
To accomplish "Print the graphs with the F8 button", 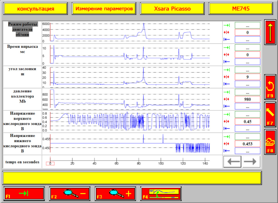I will (x=270, y=142).
